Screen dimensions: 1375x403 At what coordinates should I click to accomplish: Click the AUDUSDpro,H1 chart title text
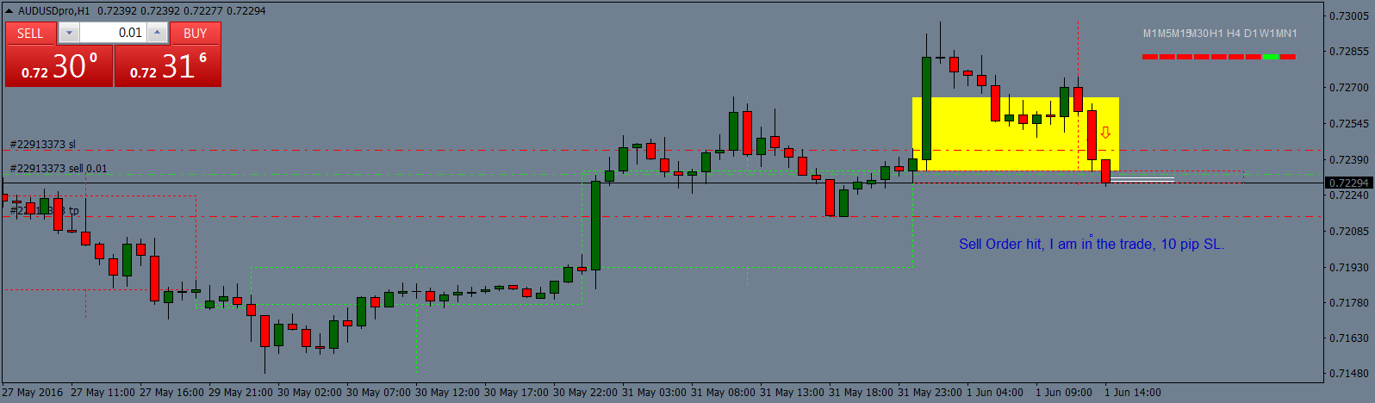click(53, 11)
